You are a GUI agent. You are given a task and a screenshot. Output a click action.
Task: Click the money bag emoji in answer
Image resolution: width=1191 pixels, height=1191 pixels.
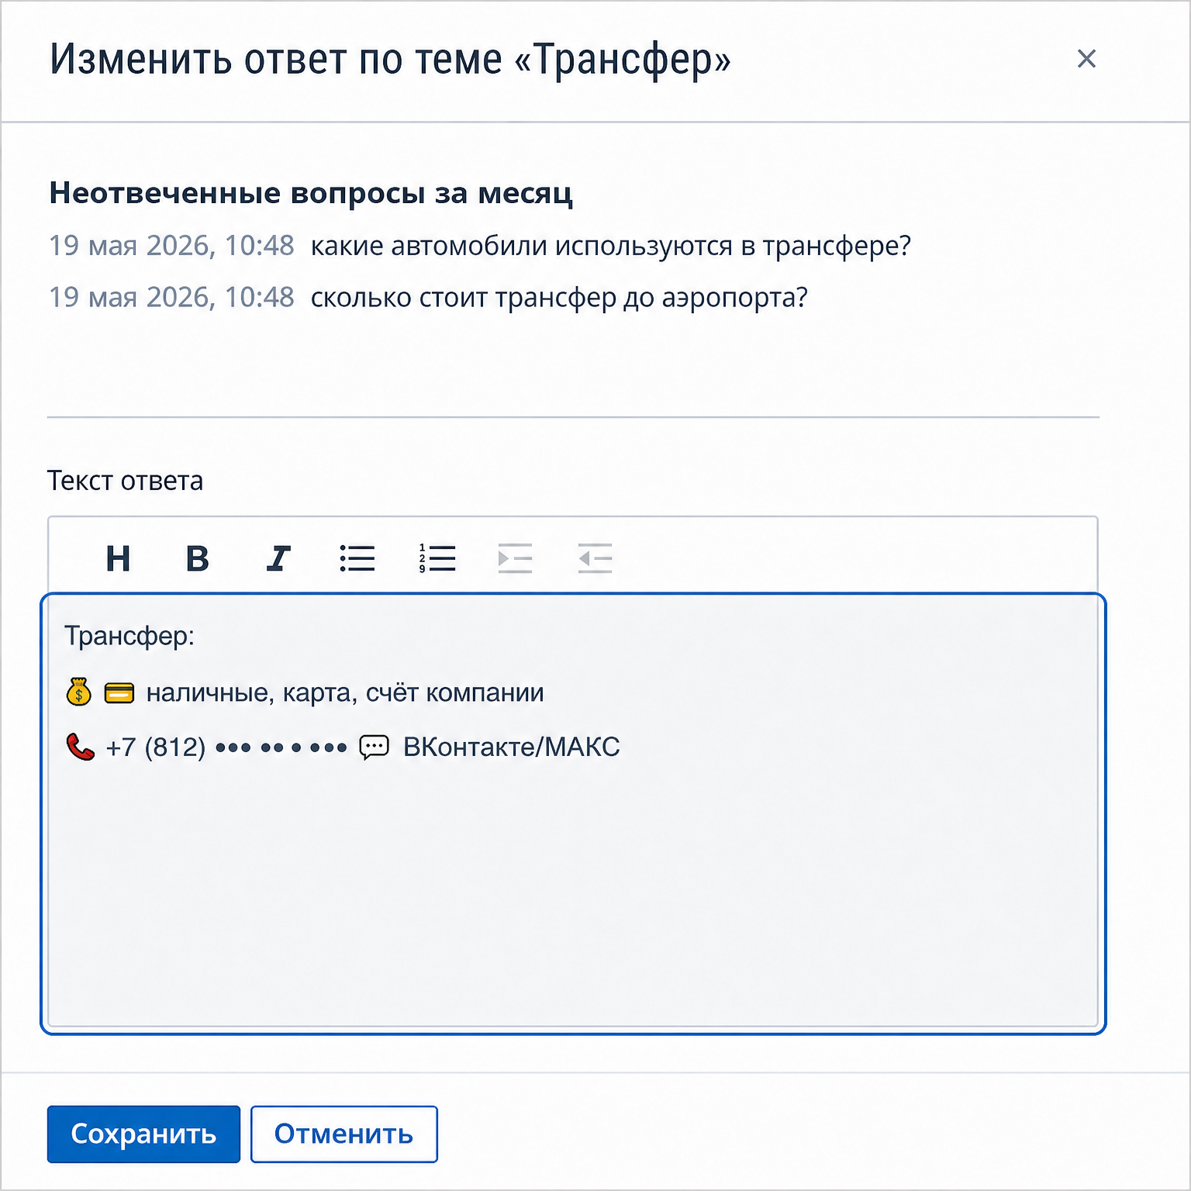[79, 692]
